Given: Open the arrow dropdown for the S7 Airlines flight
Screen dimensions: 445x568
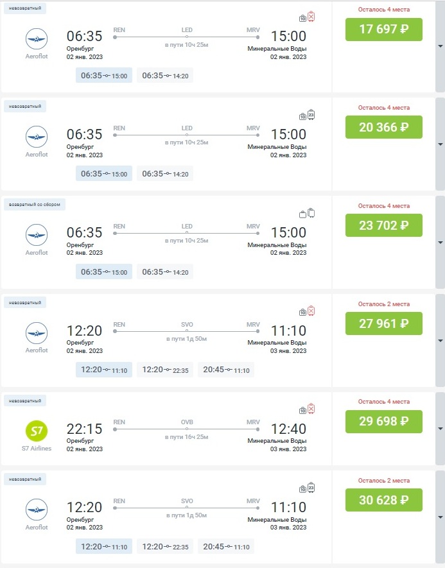Looking at the screenshot, I should [440, 429].
